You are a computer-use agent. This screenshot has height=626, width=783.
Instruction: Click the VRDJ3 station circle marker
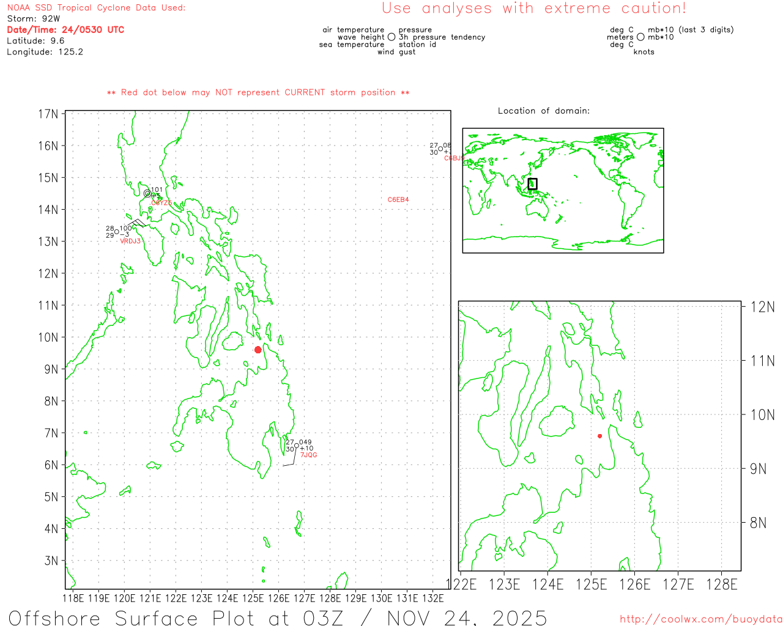[117, 232]
